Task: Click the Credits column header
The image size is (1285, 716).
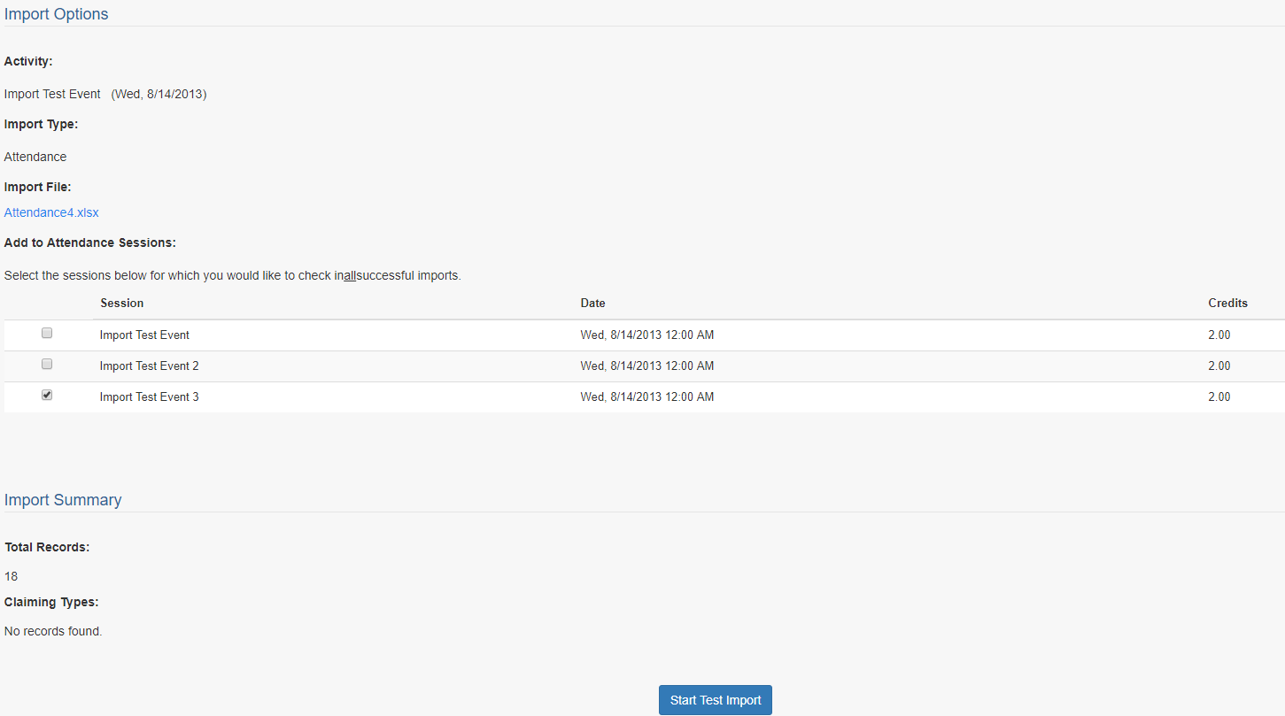Action: pyautogui.click(x=1227, y=304)
